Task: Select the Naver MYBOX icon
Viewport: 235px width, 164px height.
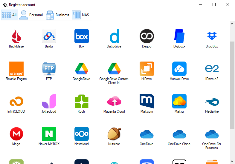Action: 49,134
